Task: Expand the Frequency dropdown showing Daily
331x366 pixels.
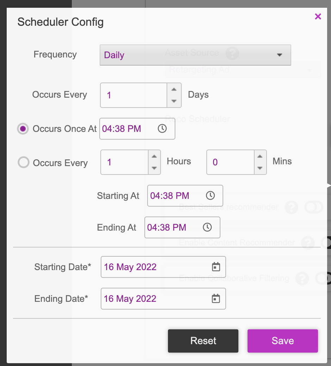Action: pos(195,55)
